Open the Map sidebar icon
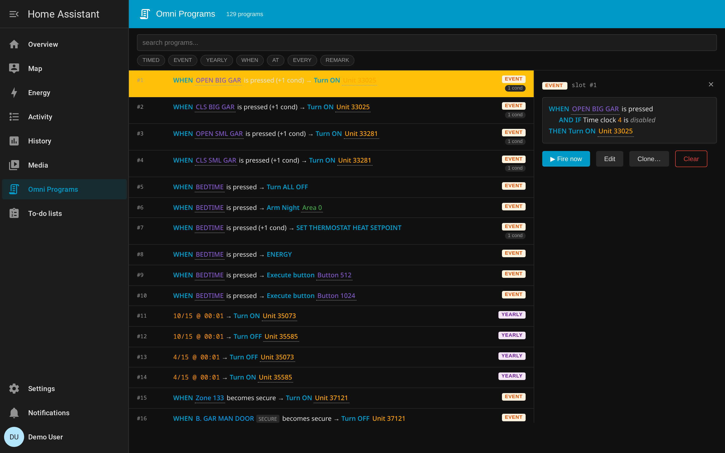This screenshot has height=453, width=725. click(14, 69)
